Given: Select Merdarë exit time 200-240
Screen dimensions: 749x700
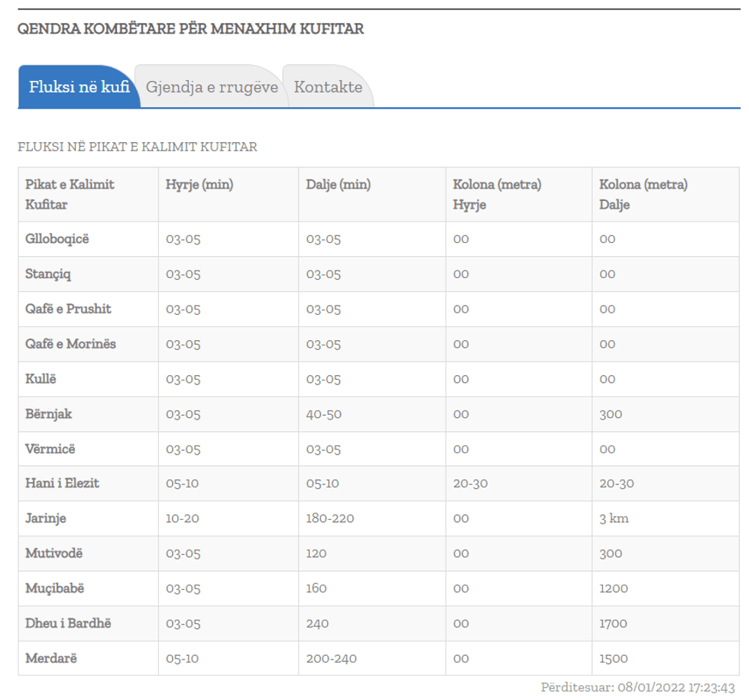Looking at the screenshot, I should [331, 659].
